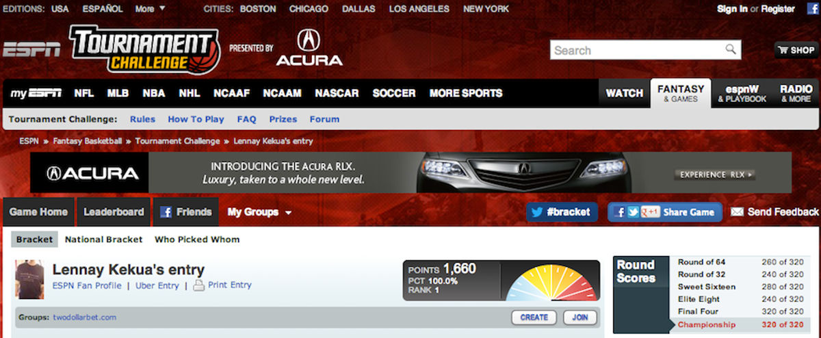Open the Rules link
This screenshot has width=821, height=338.
142,119
